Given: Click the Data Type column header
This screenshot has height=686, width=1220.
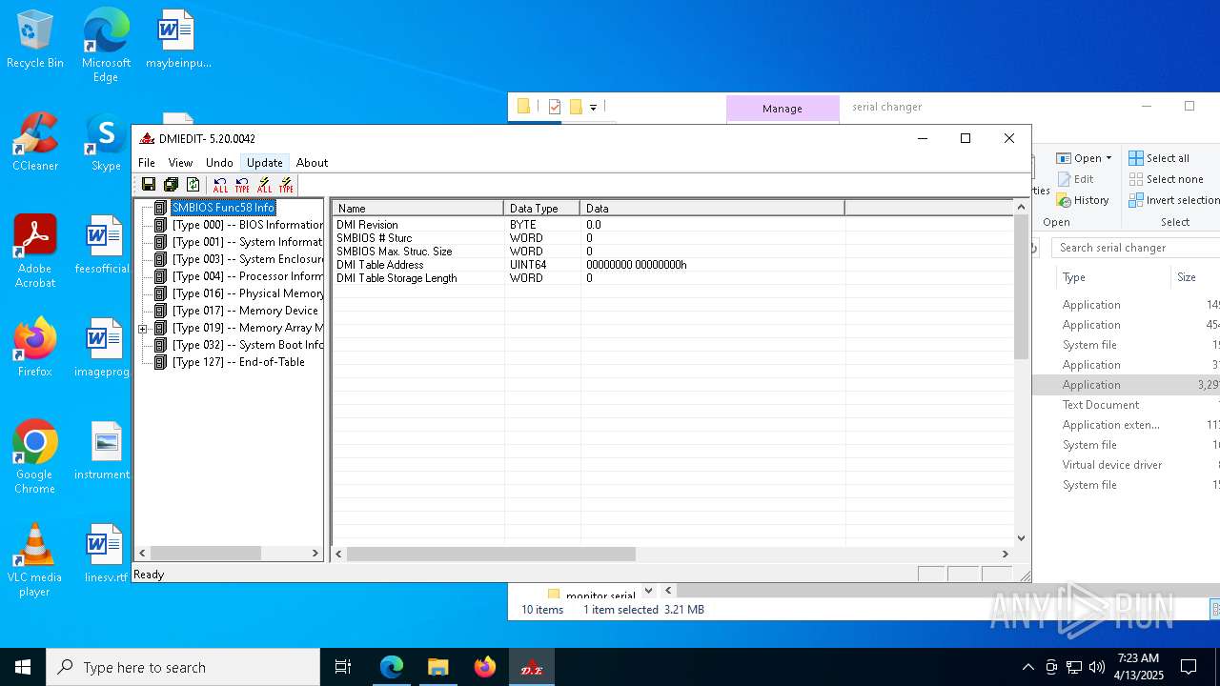Looking at the screenshot, I should click(541, 208).
